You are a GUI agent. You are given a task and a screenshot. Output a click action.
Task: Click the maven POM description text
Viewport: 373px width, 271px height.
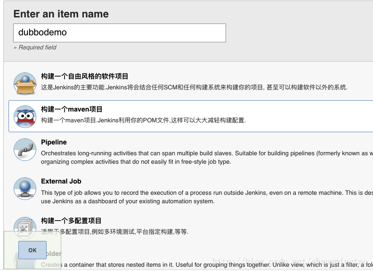pyautogui.click(x=144, y=120)
